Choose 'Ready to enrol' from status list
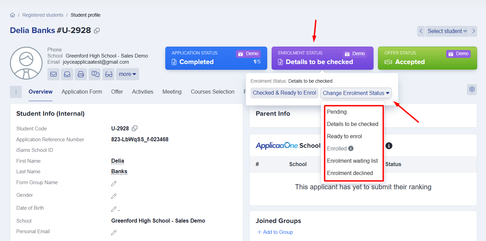 point(344,136)
